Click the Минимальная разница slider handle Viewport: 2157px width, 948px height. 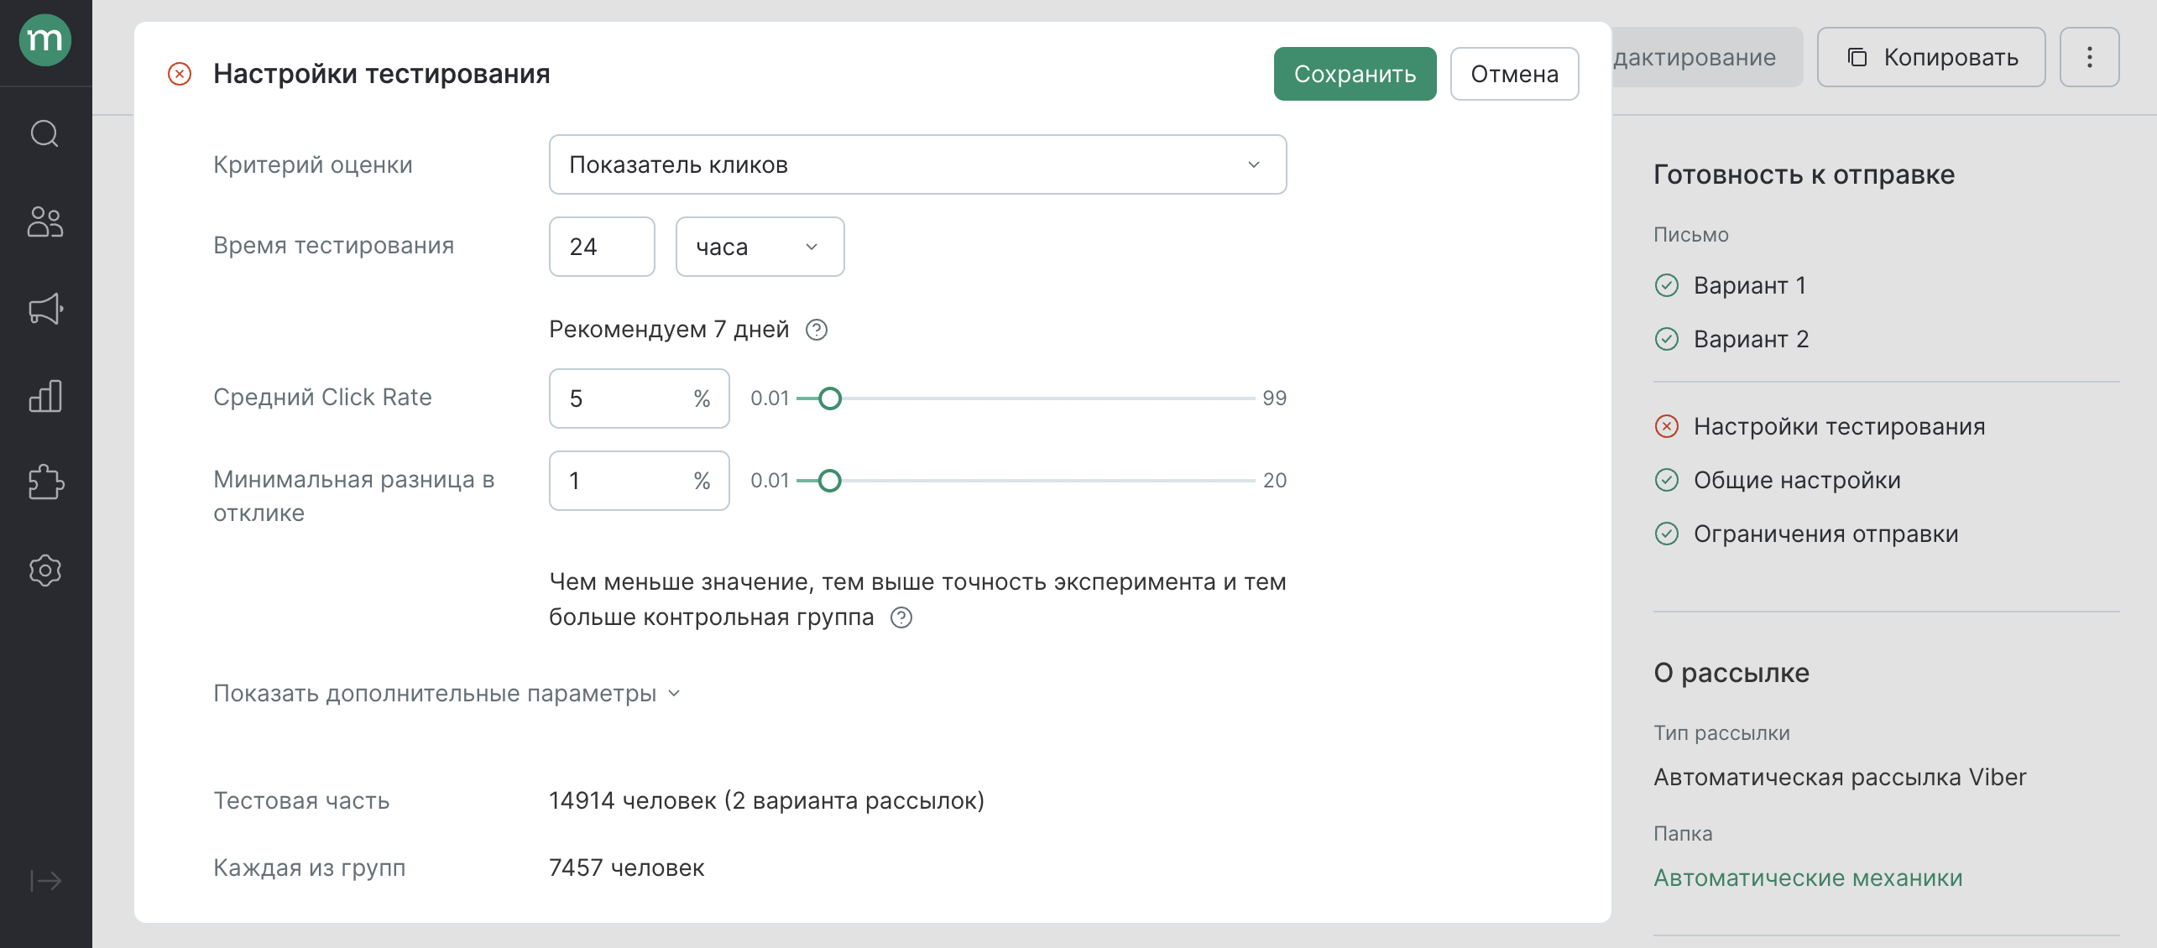pos(829,481)
